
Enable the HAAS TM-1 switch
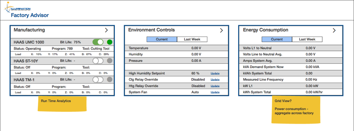(x=98, y=79)
